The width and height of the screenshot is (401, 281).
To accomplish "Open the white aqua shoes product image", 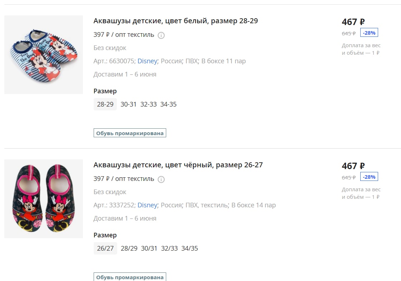I will click(44, 55).
